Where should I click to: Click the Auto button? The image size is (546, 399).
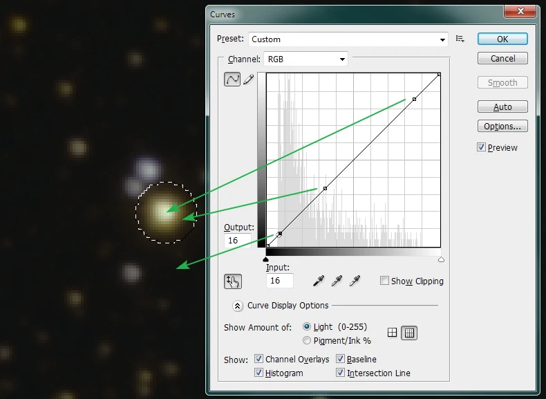click(x=502, y=107)
